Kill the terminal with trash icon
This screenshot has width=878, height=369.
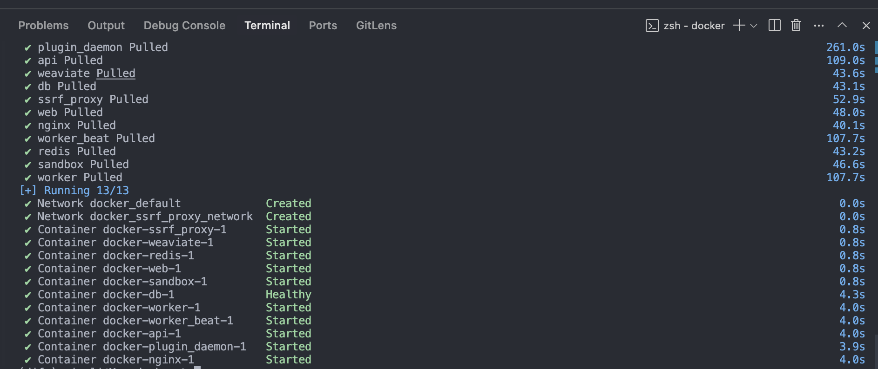tap(796, 26)
